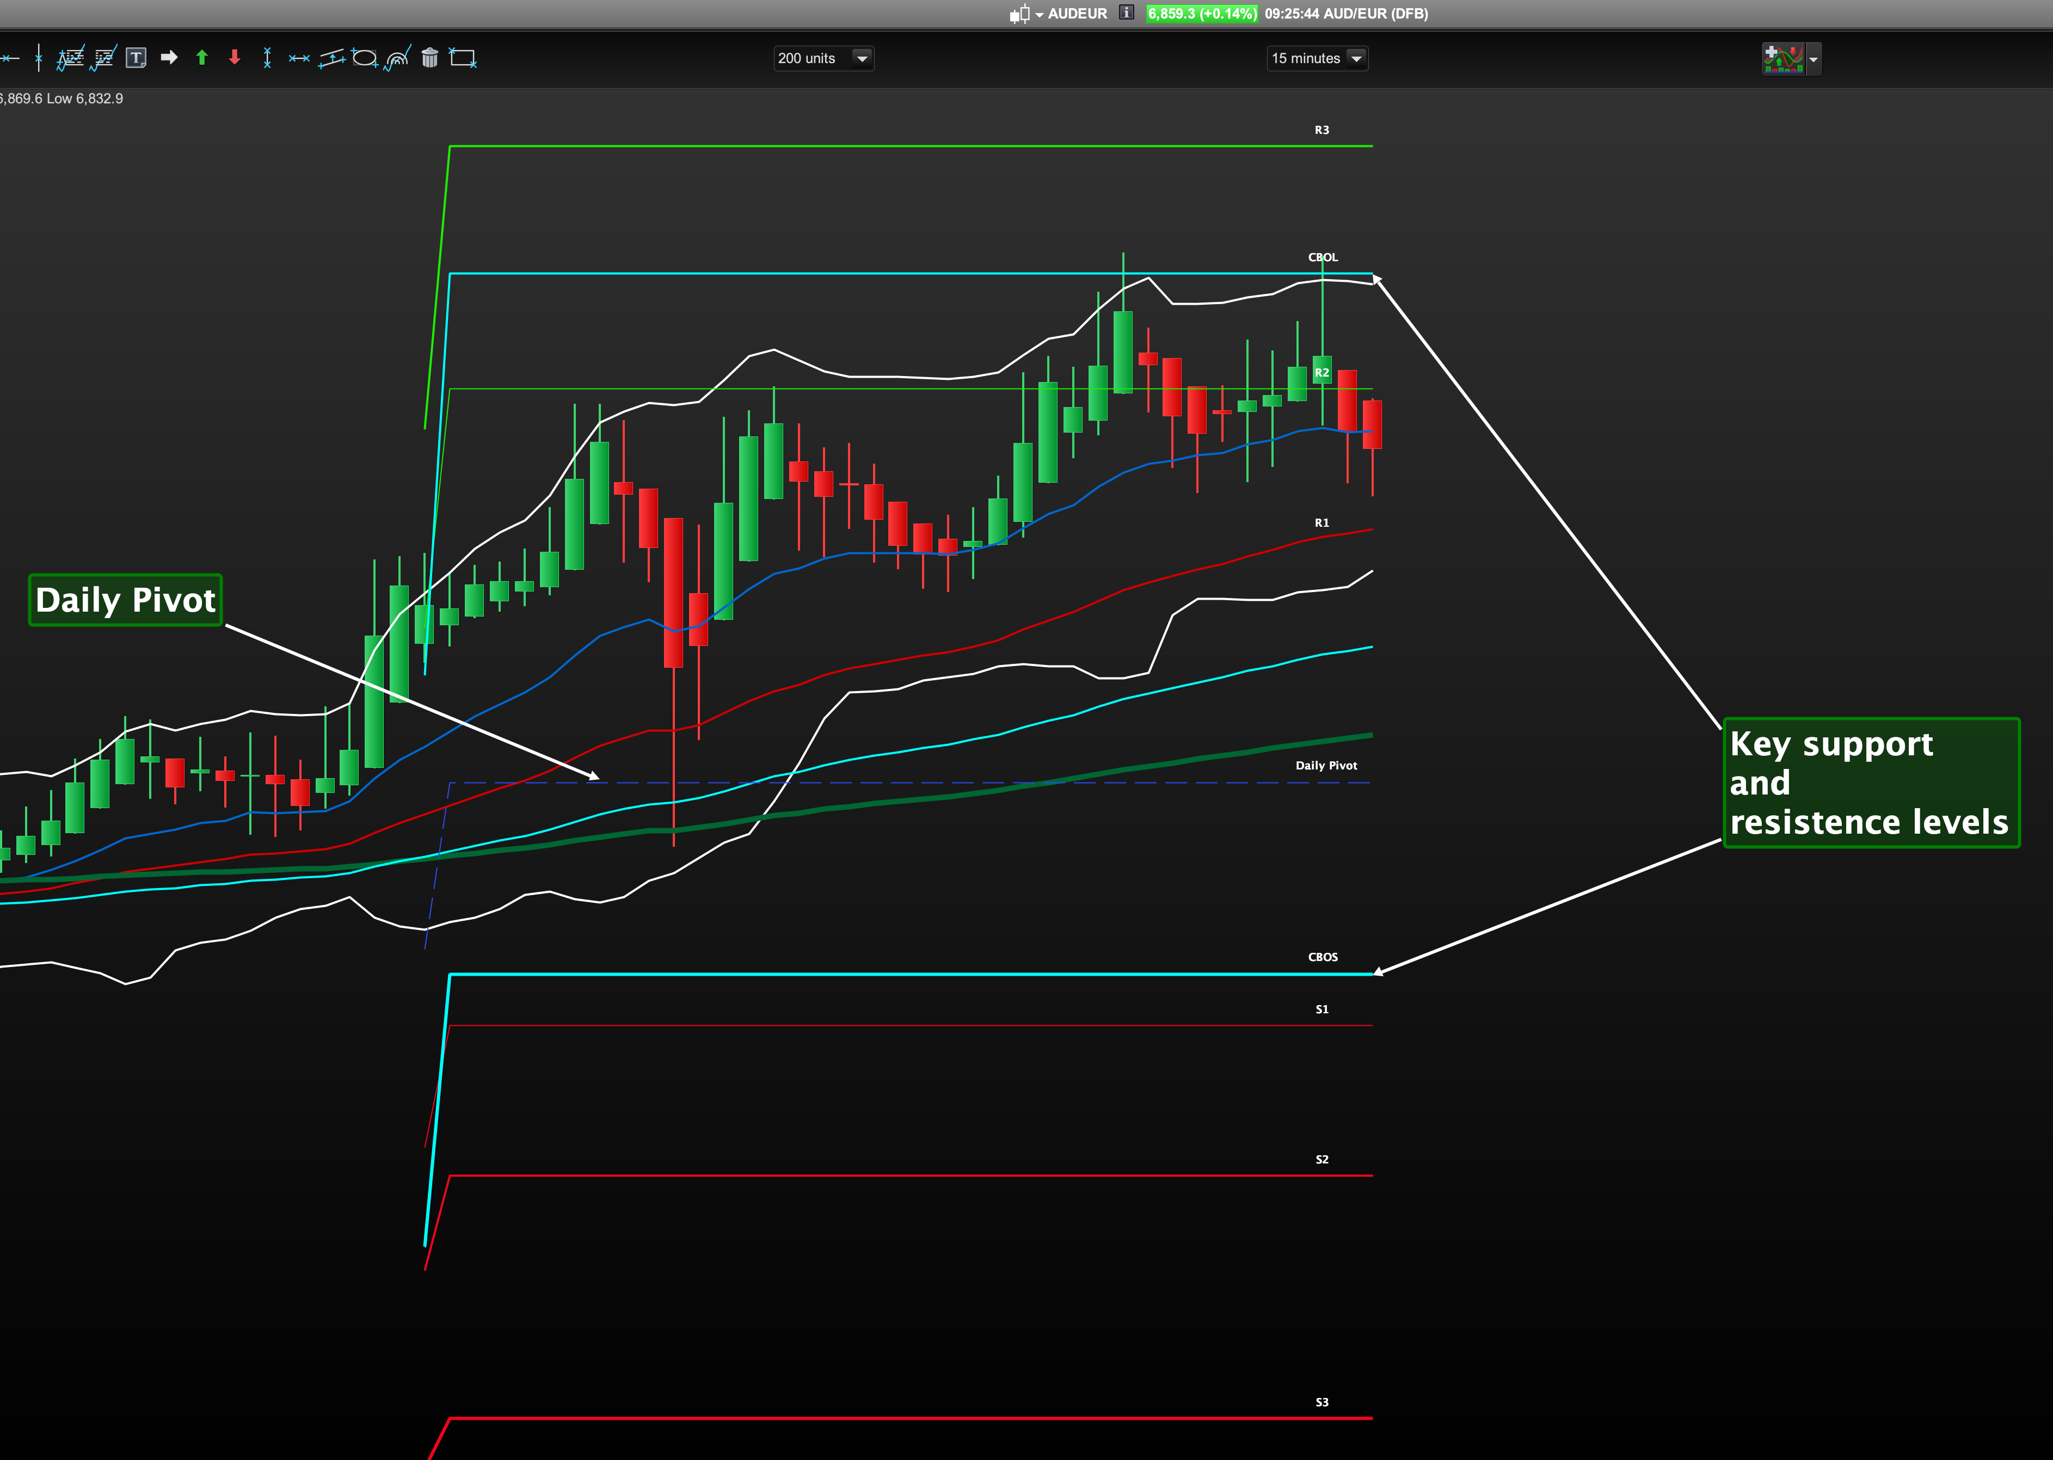The image size is (2053, 1460).
Task: Open the 15 minutes timeframe dropdown
Action: [x=1317, y=58]
